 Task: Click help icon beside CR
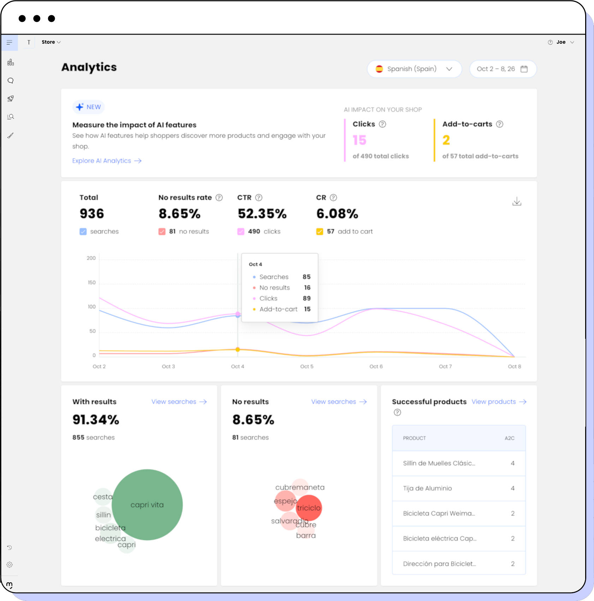pos(333,198)
